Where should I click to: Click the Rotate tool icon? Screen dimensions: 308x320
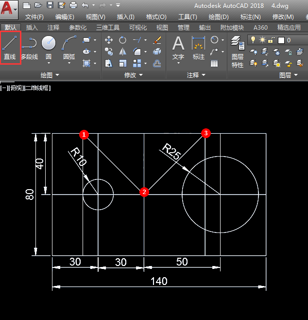coord(123,40)
